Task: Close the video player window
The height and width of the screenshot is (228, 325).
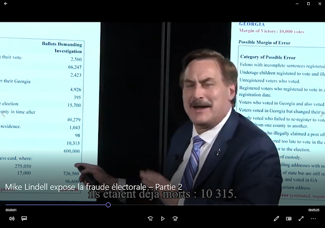Action: (x=320, y=4)
